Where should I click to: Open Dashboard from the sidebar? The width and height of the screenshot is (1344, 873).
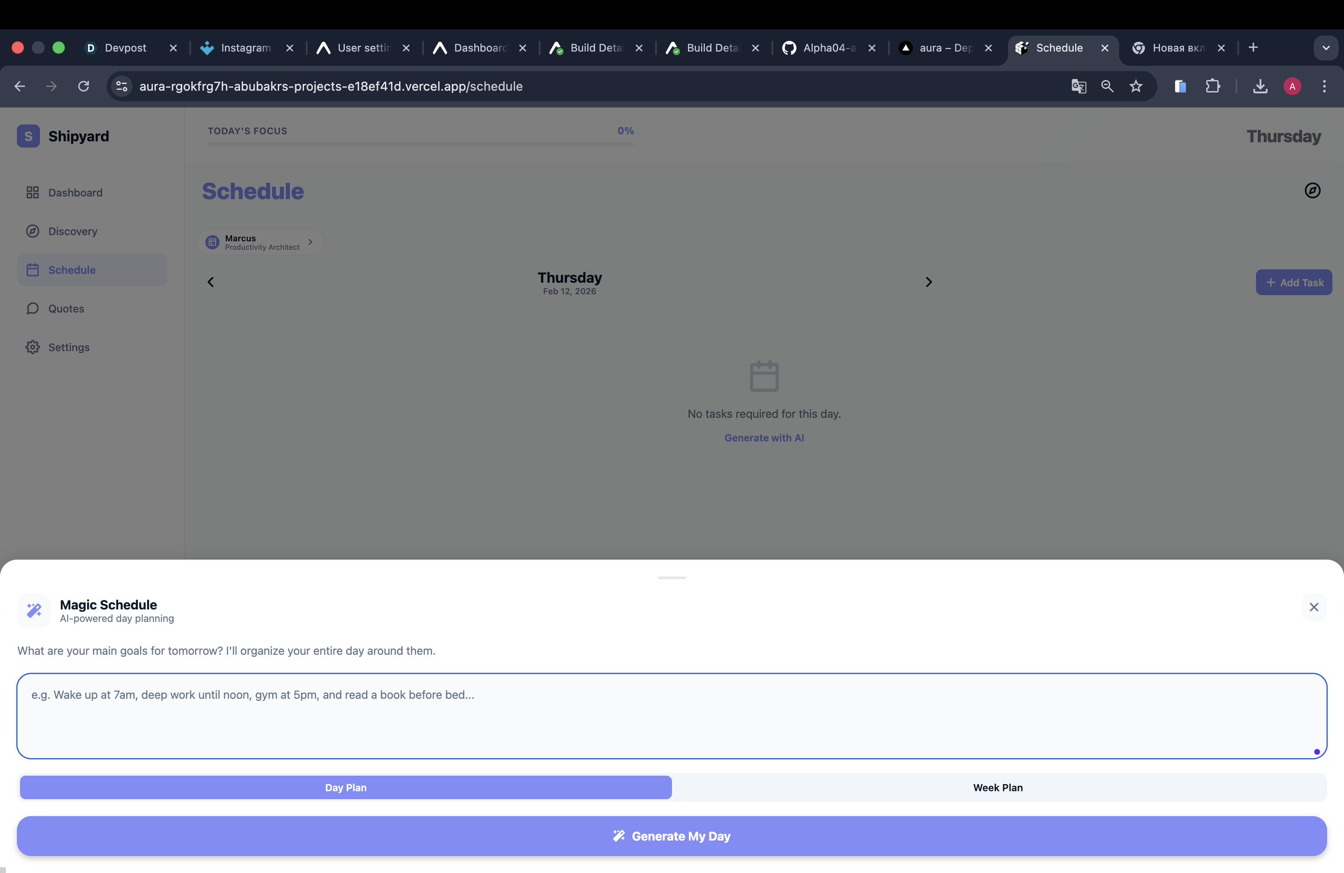coord(75,192)
